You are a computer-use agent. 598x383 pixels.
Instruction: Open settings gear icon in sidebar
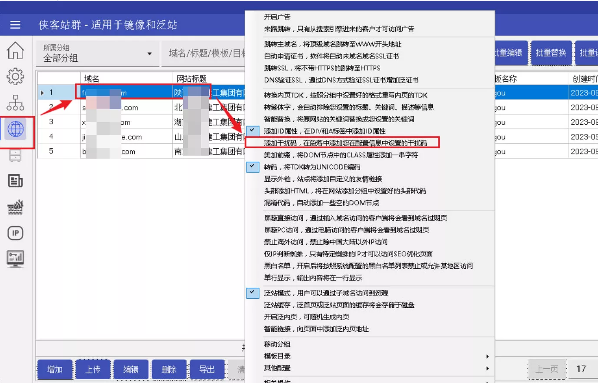pos(15,77)
